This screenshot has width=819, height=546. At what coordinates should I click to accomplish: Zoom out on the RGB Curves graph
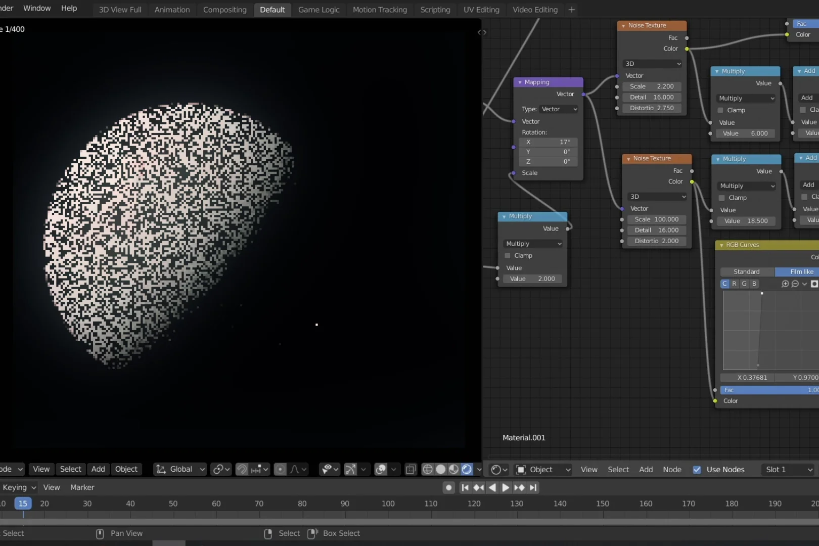tap(795, 284)
